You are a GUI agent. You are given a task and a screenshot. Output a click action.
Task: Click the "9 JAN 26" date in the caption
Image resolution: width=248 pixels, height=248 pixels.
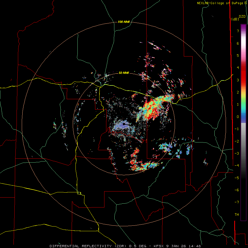coord(176,246)
